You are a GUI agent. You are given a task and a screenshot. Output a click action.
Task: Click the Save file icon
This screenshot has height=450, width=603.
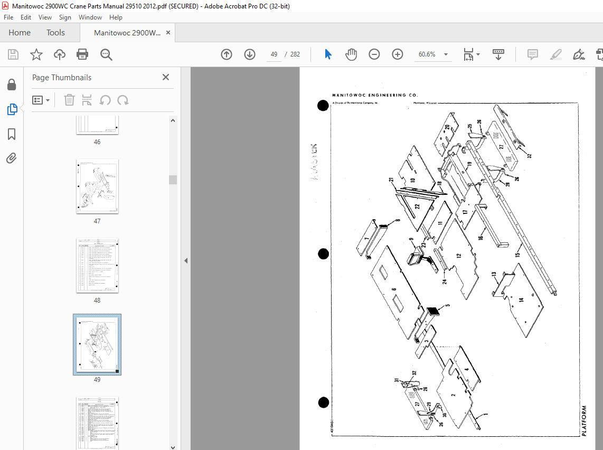(x=13, y=54)
